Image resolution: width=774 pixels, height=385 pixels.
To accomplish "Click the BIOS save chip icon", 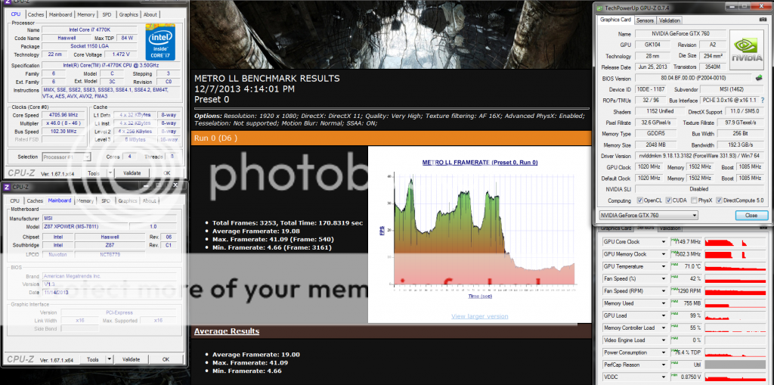I will click(x=758, y=78).
